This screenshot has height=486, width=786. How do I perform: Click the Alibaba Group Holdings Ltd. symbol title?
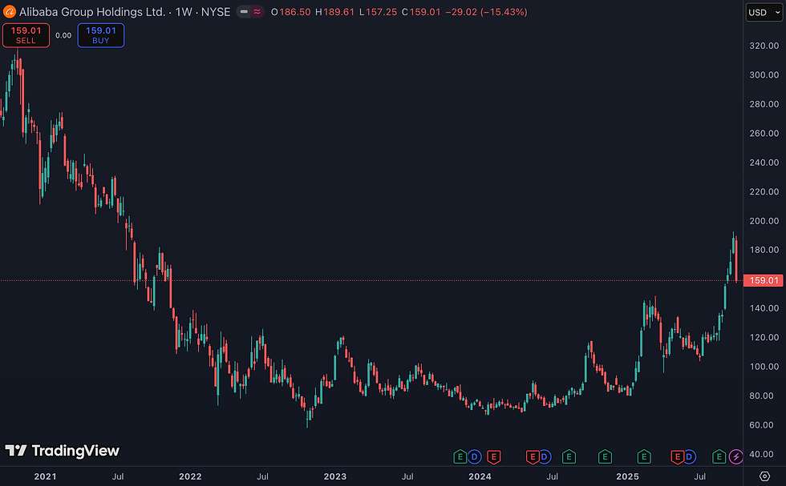pyautogui.click(x=92, y=11)
